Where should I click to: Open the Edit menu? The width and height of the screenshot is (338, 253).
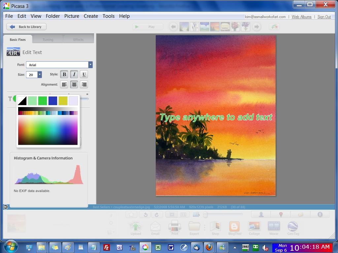click(x=22, y=16)
